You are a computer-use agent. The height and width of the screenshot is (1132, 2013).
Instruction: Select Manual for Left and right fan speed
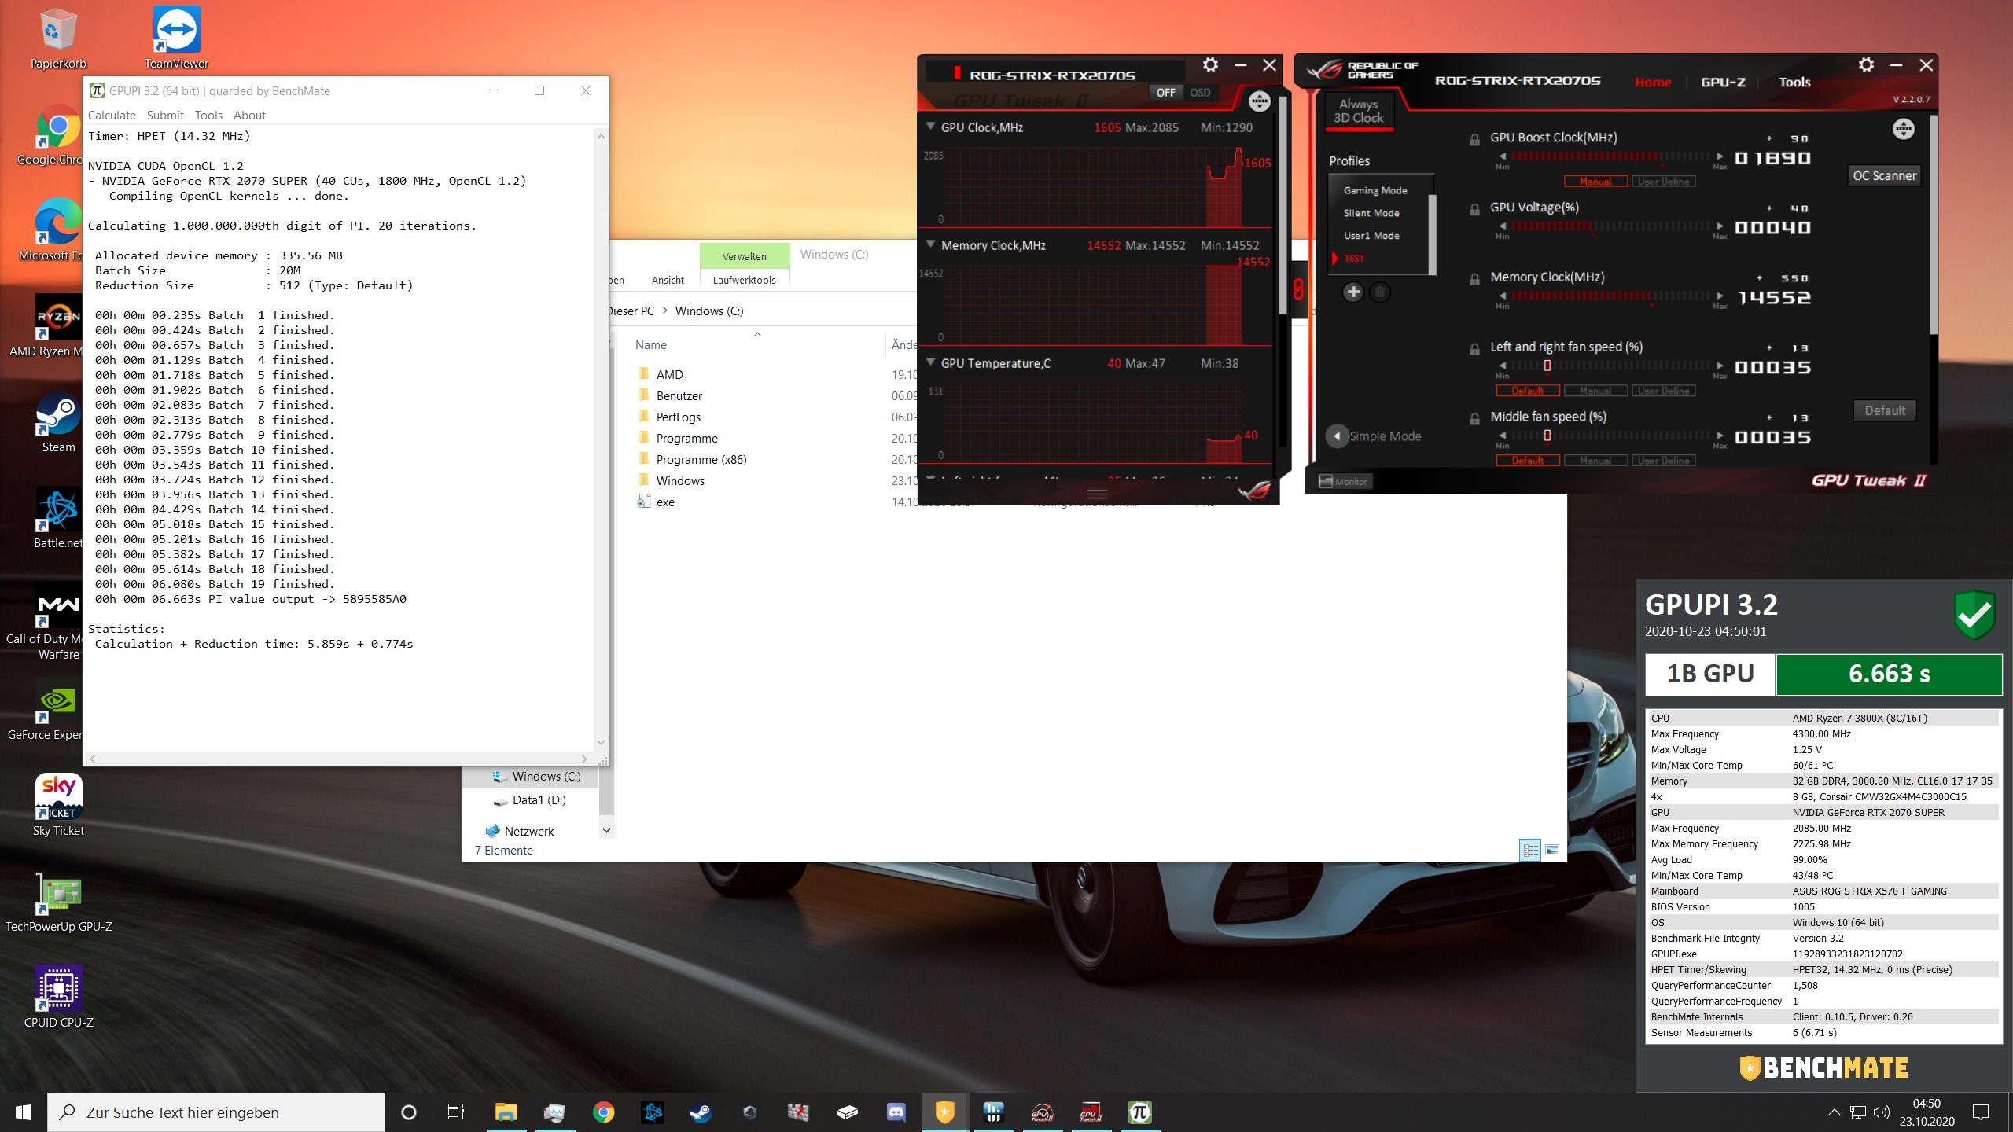tap(1595, 391)
